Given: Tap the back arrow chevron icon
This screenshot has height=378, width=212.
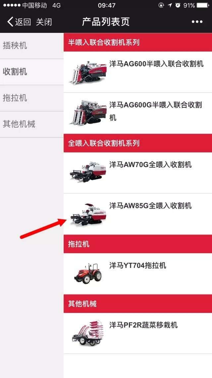Looking at the screenshot, I should 10,22.
